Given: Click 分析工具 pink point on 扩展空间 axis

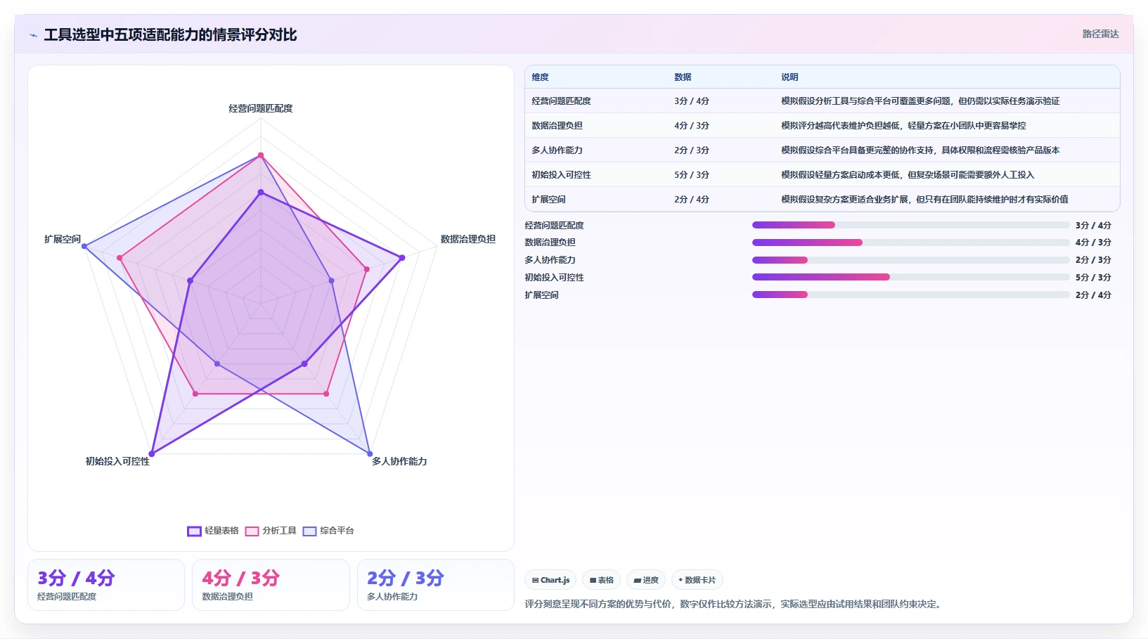Looking at the screenshot, I should (120, 258).
